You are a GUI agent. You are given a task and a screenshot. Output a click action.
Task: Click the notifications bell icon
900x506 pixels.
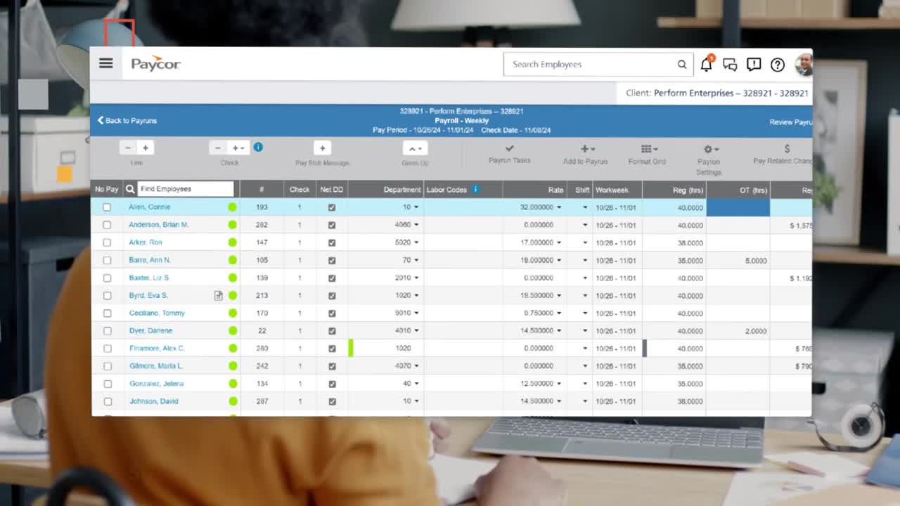pos(706,65)
